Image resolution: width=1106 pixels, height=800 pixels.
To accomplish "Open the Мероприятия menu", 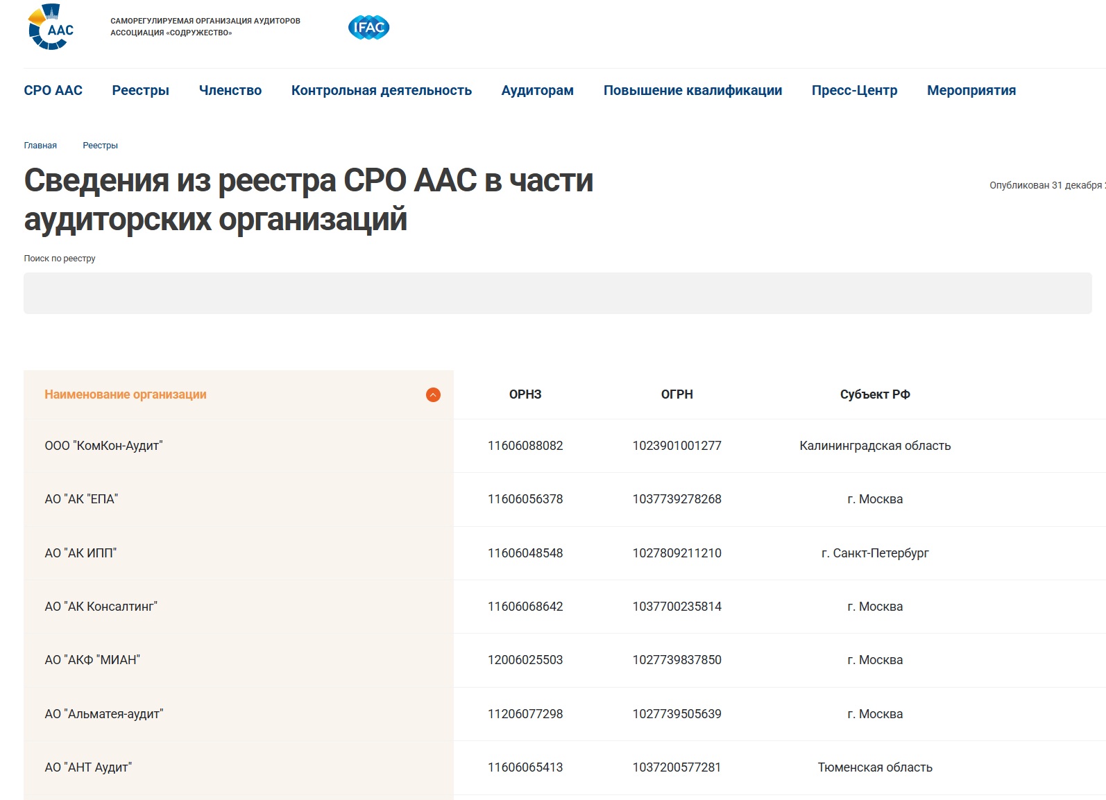I will (971, 90).
